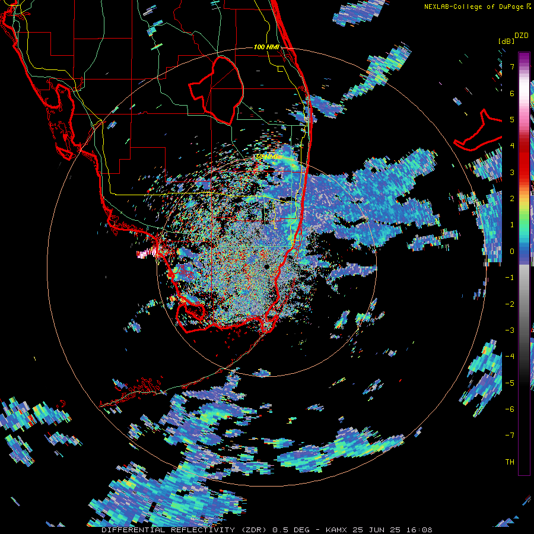Click the 0 value on the color scale

(512, 252)
